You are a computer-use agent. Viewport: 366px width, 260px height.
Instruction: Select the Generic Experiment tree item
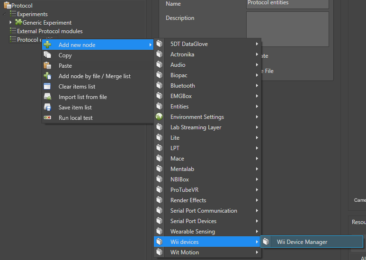(x=47, y=22)
